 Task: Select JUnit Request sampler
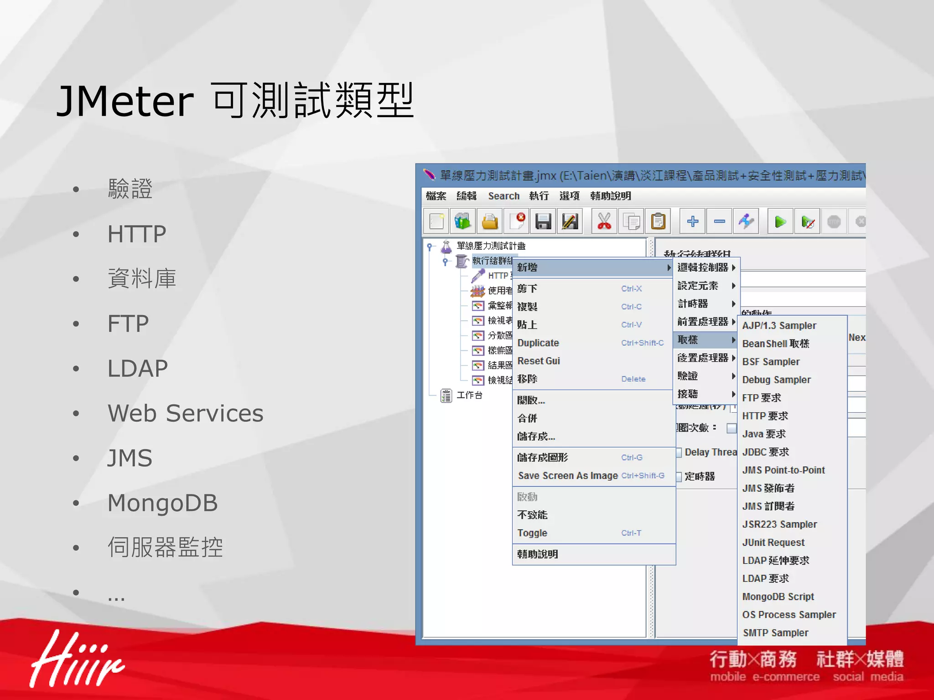[x=792, y=543]
